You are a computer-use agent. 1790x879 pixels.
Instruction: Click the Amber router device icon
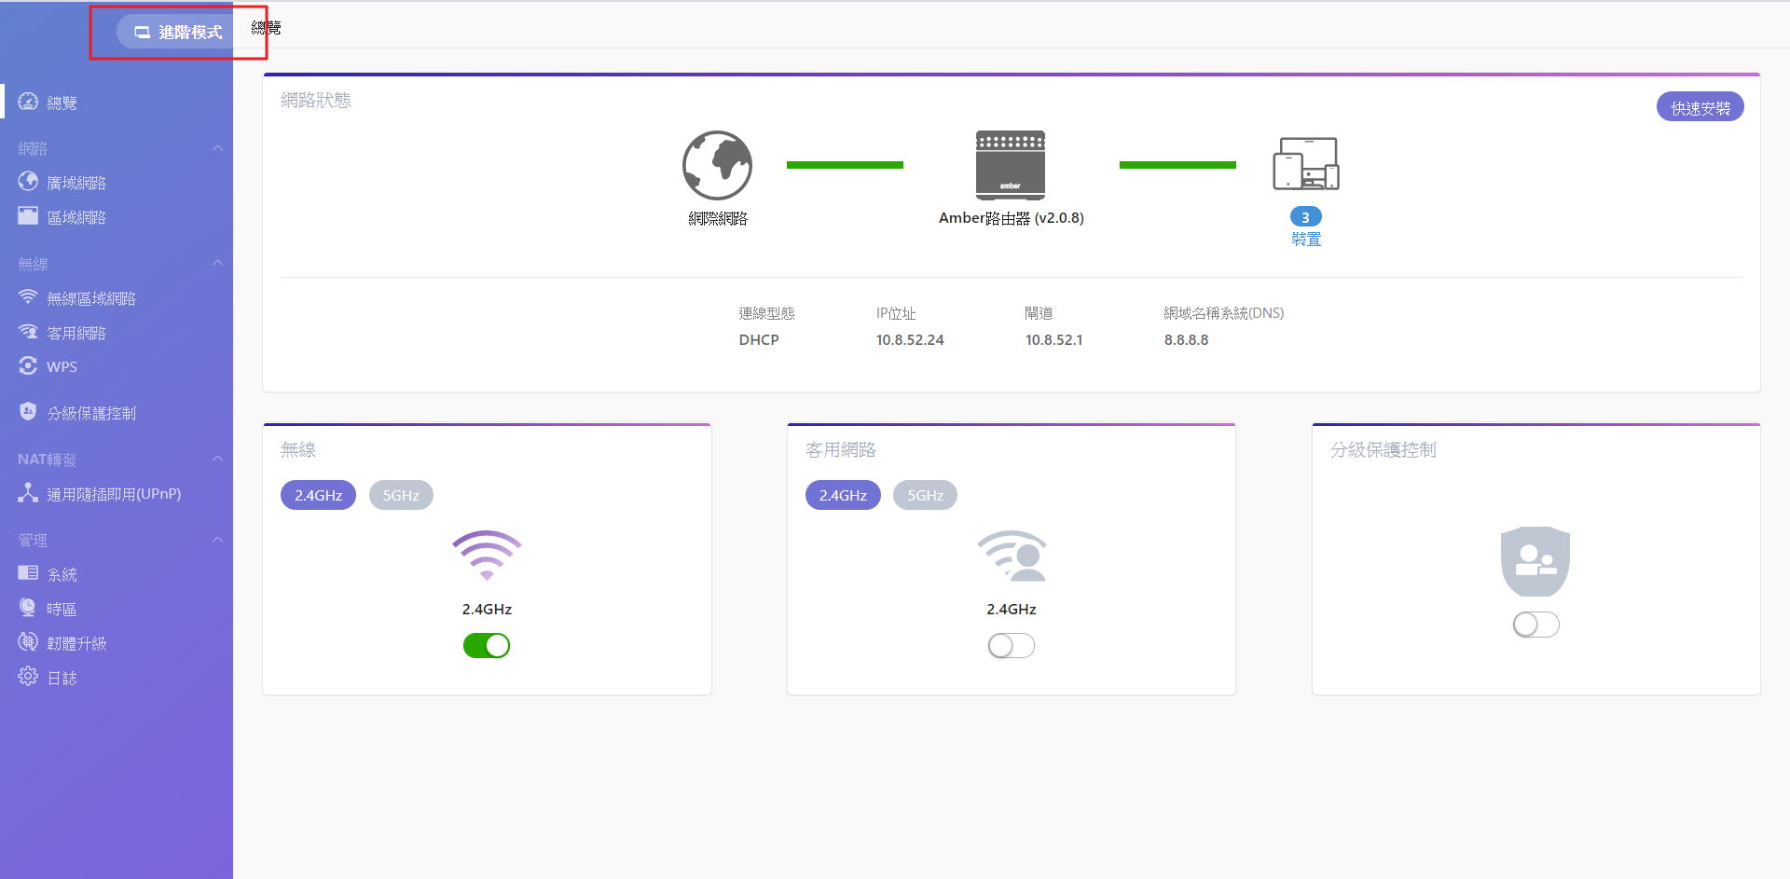1011,165
